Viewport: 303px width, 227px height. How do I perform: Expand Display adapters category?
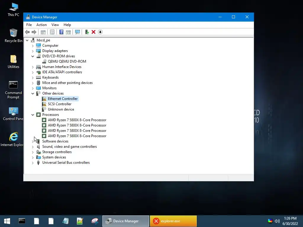pos(33,51)
